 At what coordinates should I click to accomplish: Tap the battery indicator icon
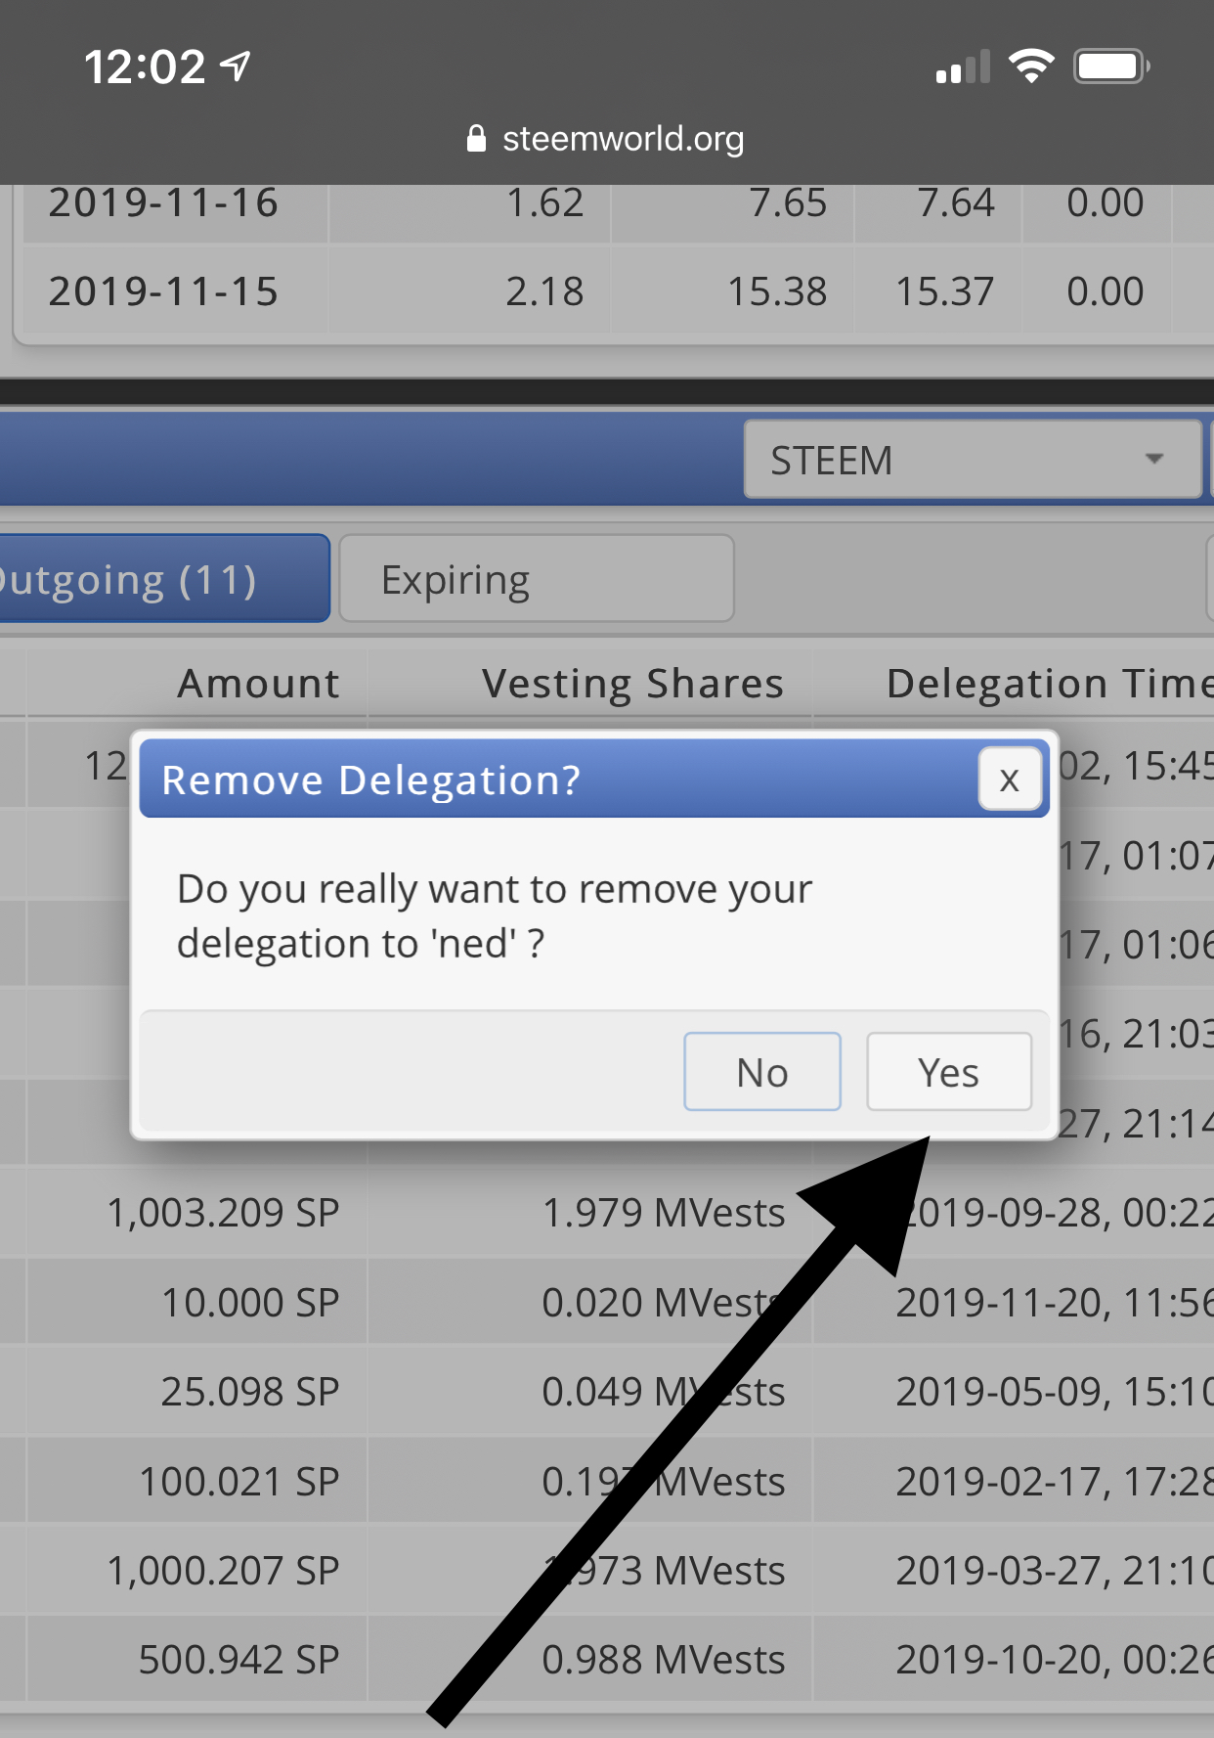1112,67
